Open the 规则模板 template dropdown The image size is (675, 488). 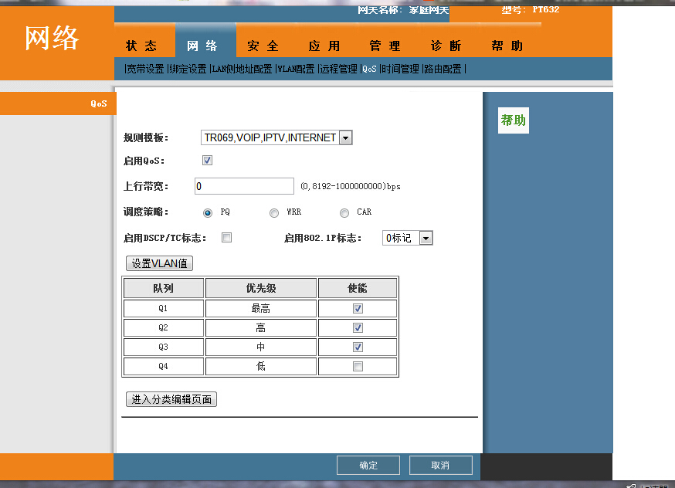coord(345,137)
